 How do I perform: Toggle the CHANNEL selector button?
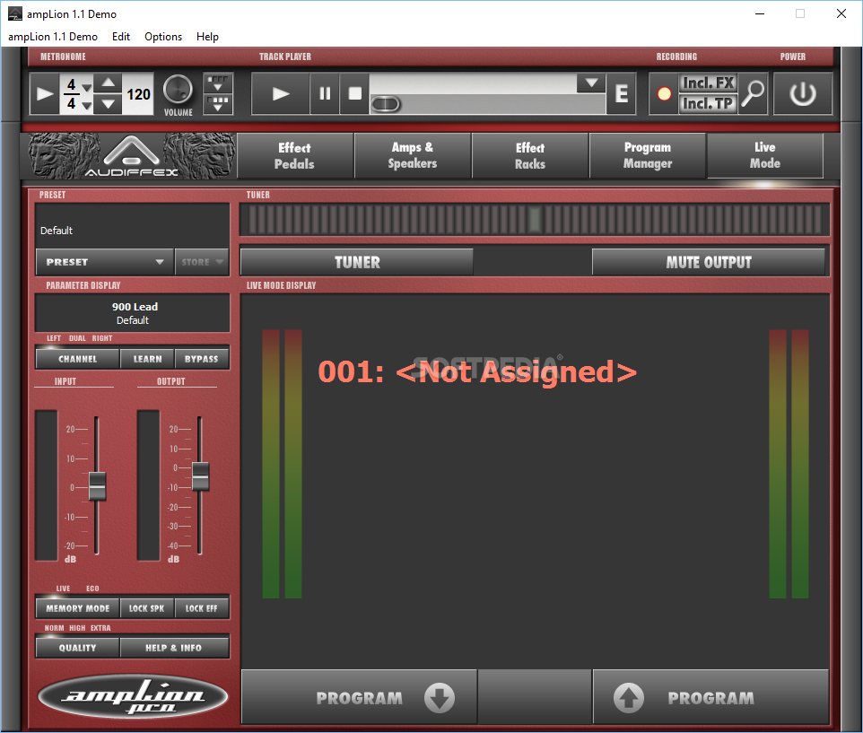click(x=78, y=359)
